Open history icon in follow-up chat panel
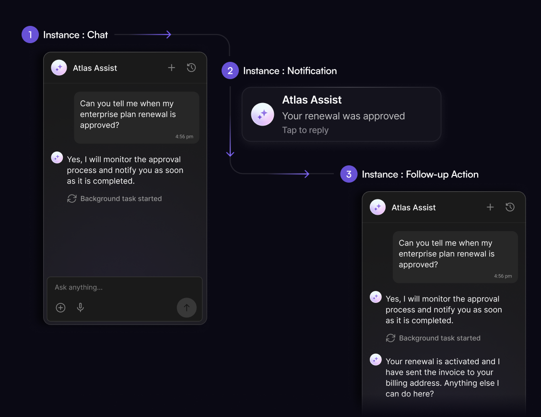The image size is (541, 417). point(510,207)
